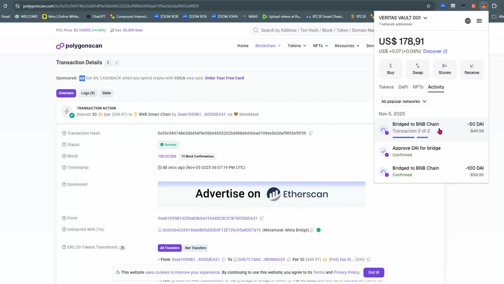Open the Miro bookmark
Screen dimensions: 504x284
61,17
